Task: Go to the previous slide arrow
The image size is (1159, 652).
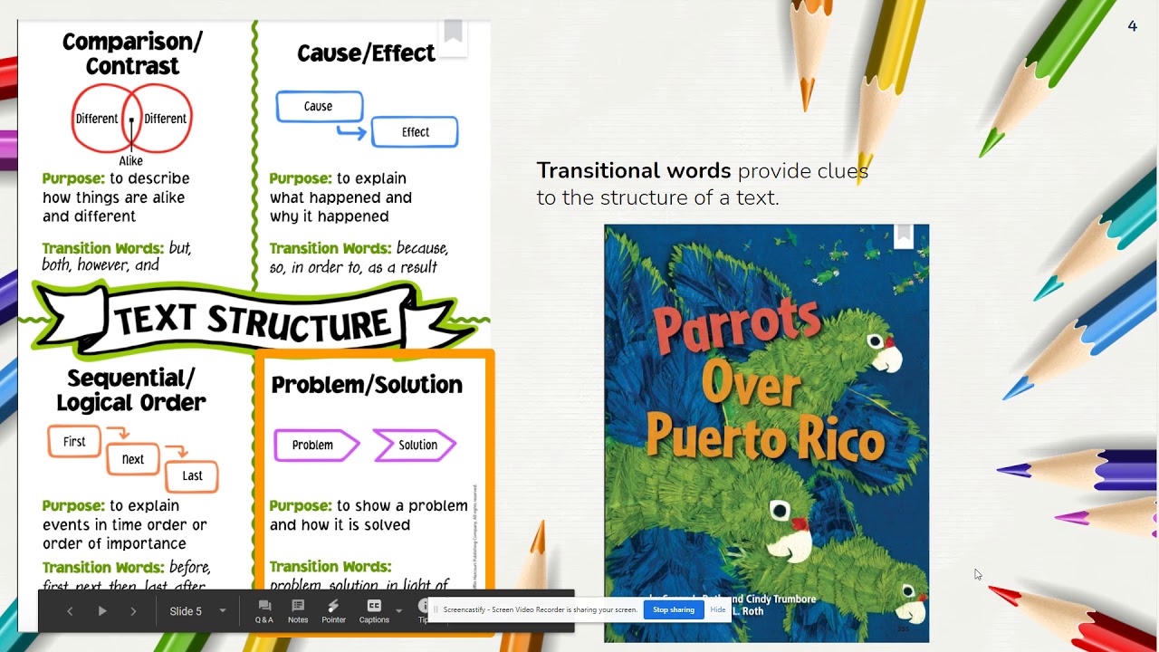Action: point(70,611)
